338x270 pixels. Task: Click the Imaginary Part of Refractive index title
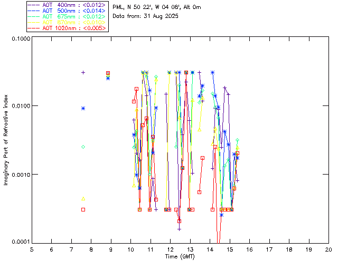tap(6, 140)
